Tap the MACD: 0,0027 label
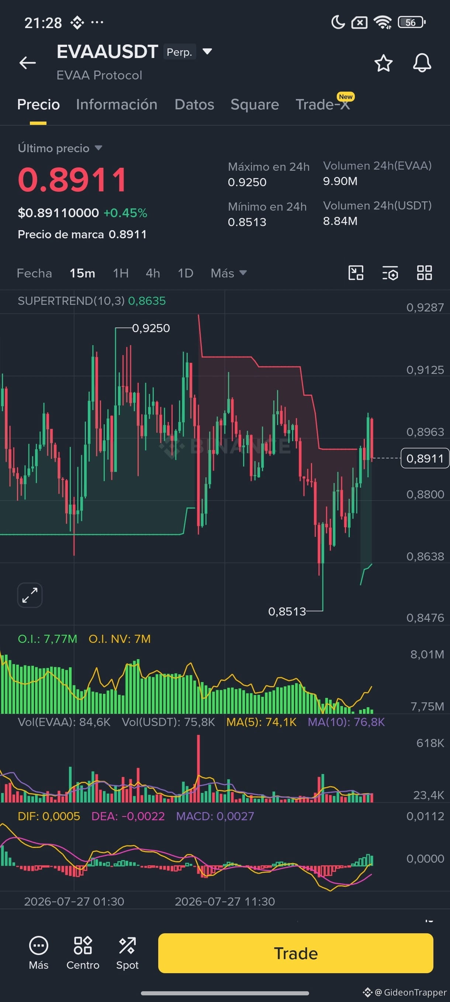This screenshot has height=1002, width=450. tap(215, 816)
